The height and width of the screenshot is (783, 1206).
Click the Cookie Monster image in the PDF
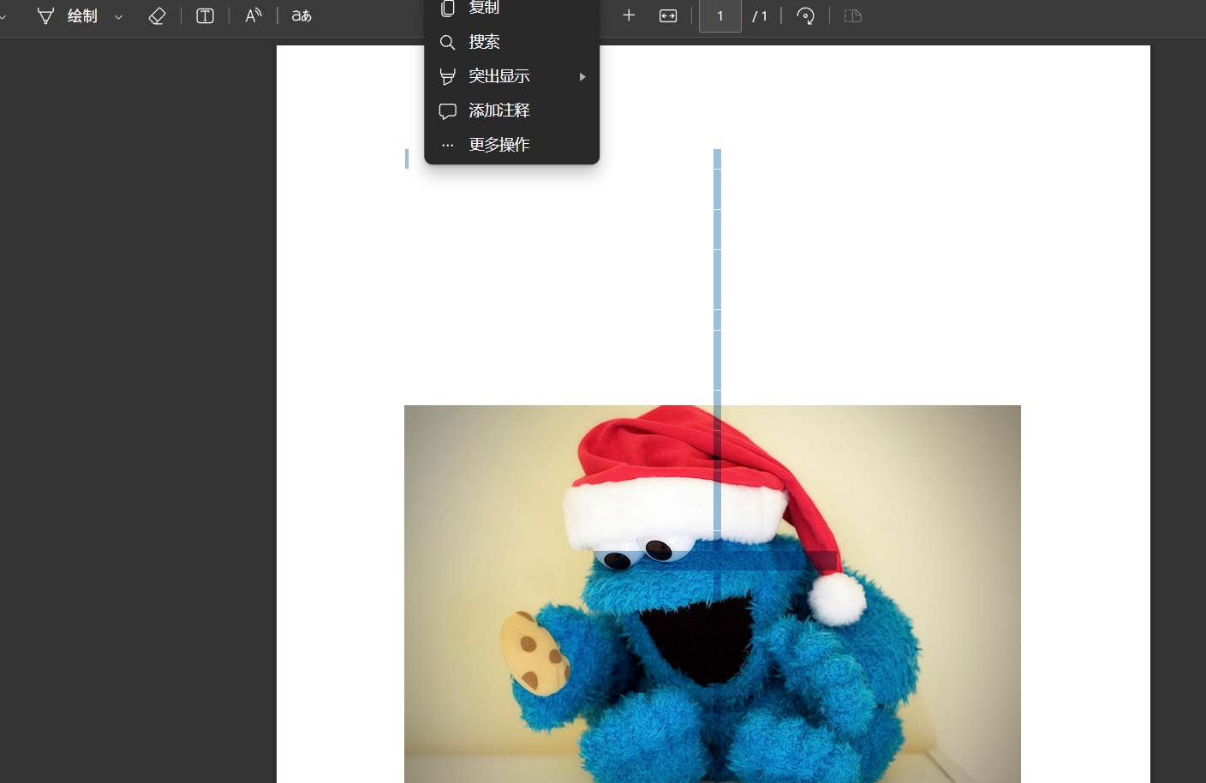[713, 594]
